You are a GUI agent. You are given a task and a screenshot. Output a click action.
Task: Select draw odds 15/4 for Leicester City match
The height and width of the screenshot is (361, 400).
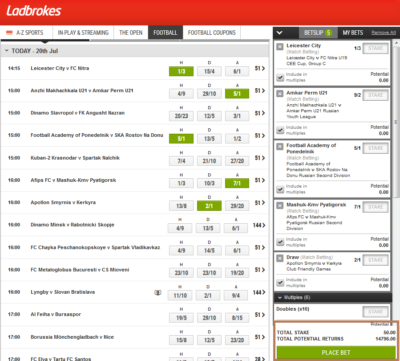pyautogui.click(x=209, y=72)
